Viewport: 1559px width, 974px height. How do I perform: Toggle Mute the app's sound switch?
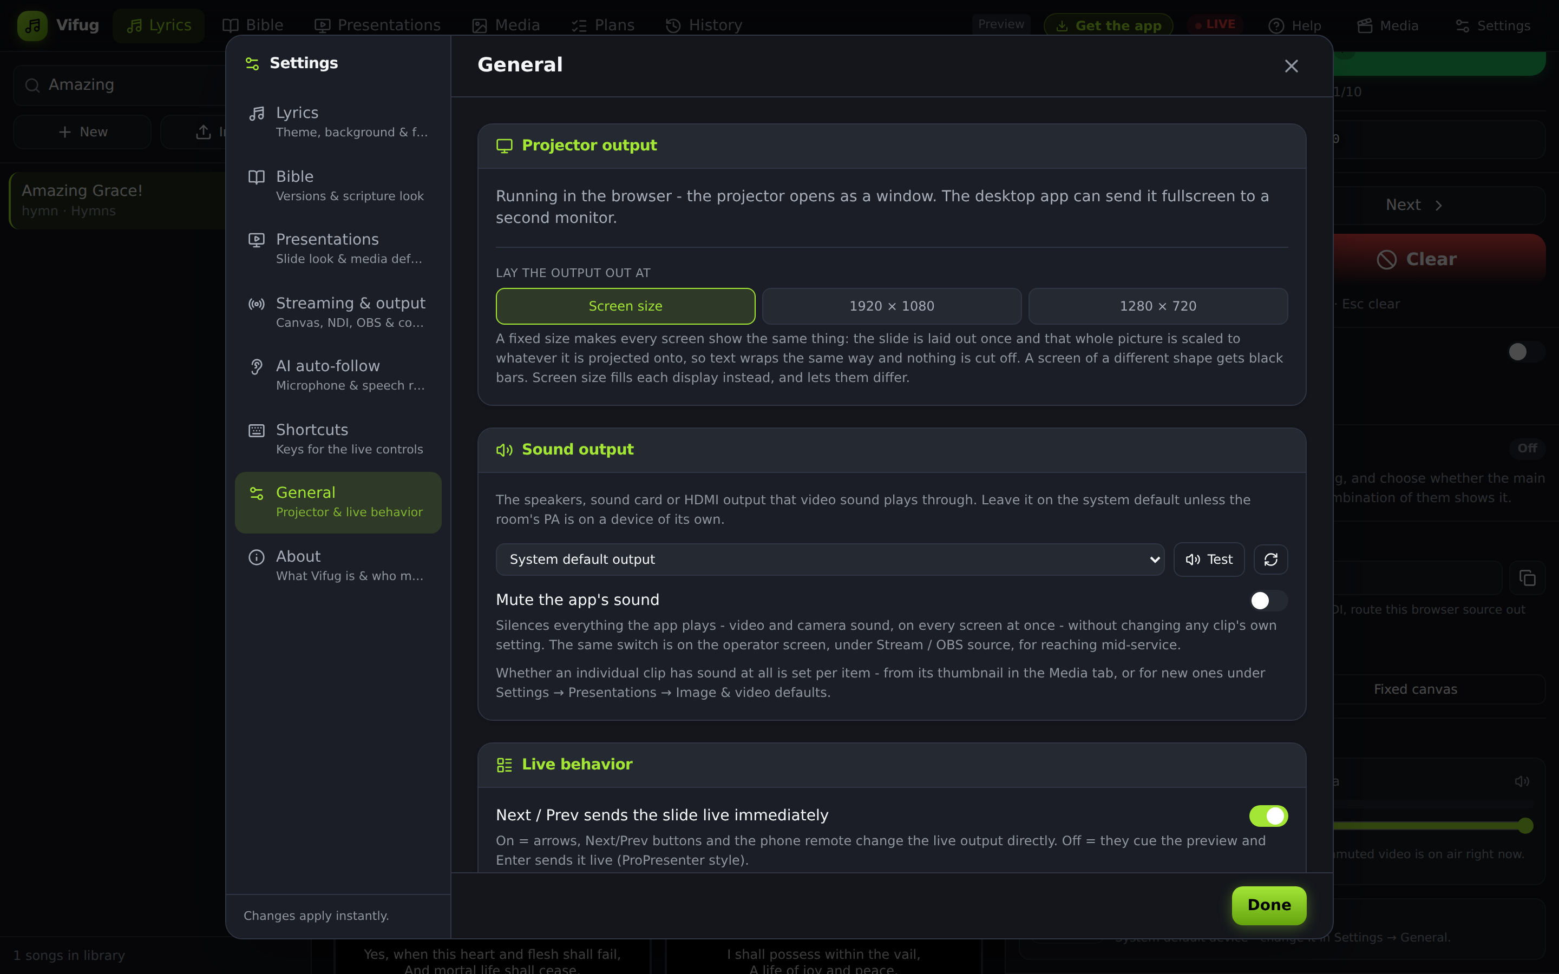1268,601
